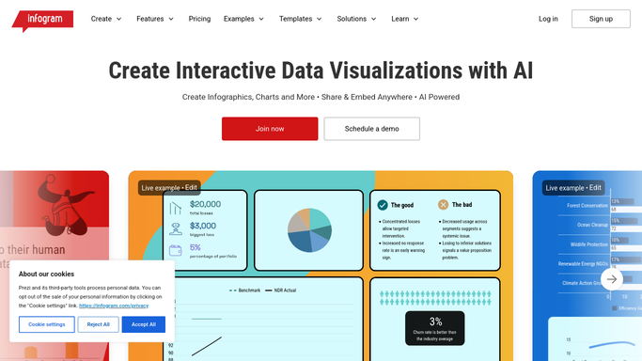
Task: Expand the Create dropdown menu
Action: pos(106,19)
